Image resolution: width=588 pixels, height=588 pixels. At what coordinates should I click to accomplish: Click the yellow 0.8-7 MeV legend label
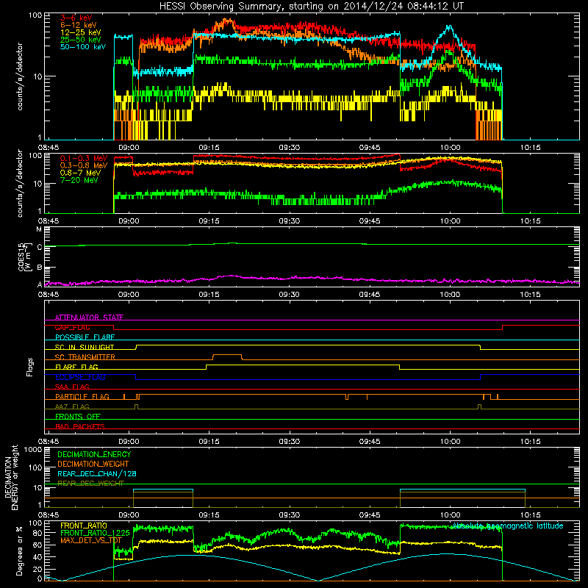[80, 173]
